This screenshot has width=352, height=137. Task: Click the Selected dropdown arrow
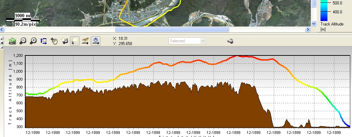pyautogui.click(x=203, y=41)
